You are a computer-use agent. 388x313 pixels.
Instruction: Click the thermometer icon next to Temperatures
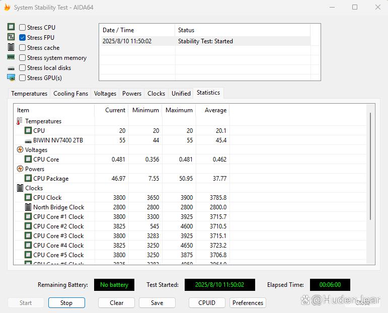coord(20,121)
